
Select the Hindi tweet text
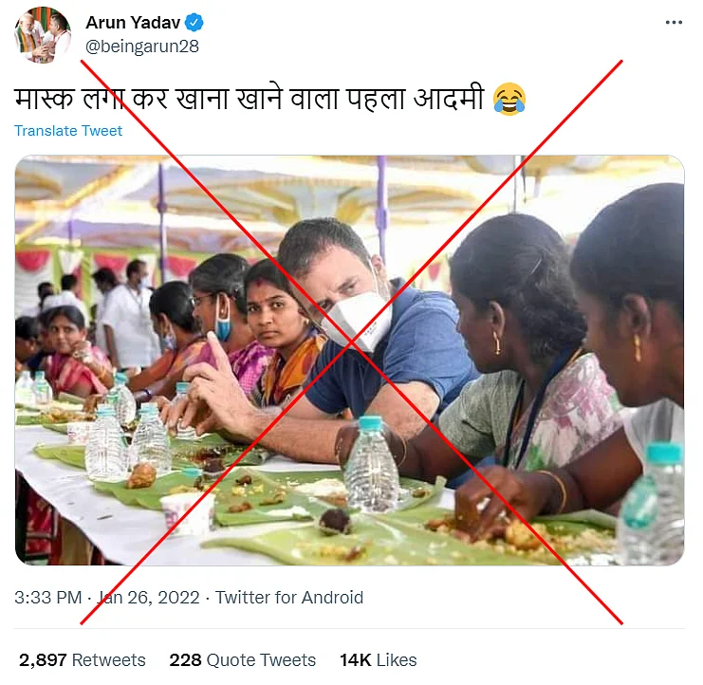coord(250,99)
